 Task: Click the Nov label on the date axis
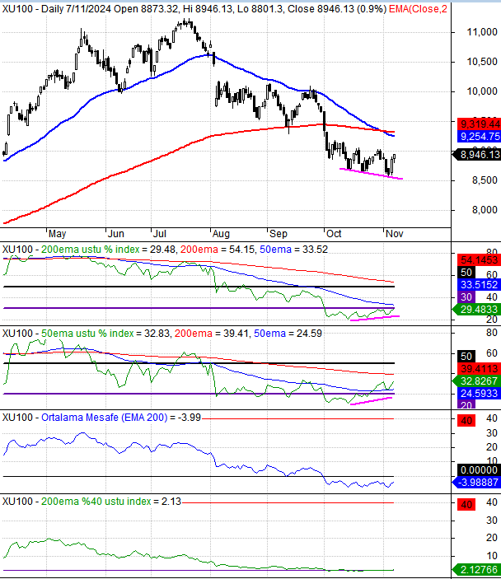394,234
